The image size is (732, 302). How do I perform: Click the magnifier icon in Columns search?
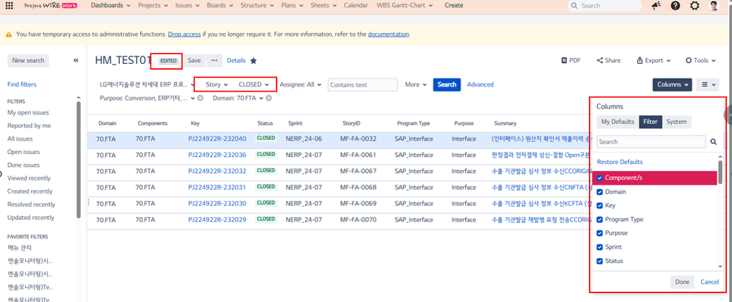click(x=713, y=141)
